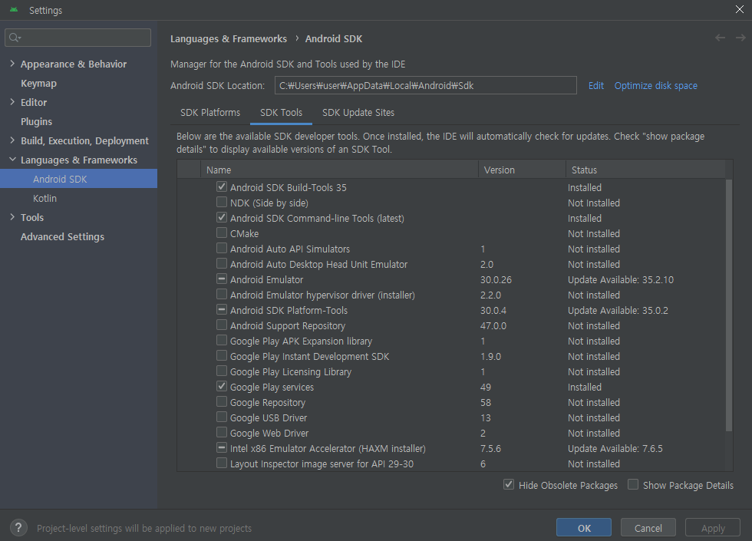The image size is (752, 541).
Task: Switch to SDK Platforms tab
Action: pos(210,112)
